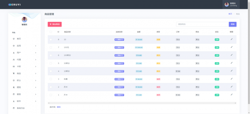This screenshot has height=114, width=250.
Task: Check the checkbox for product 月卡
Action: 51,87
